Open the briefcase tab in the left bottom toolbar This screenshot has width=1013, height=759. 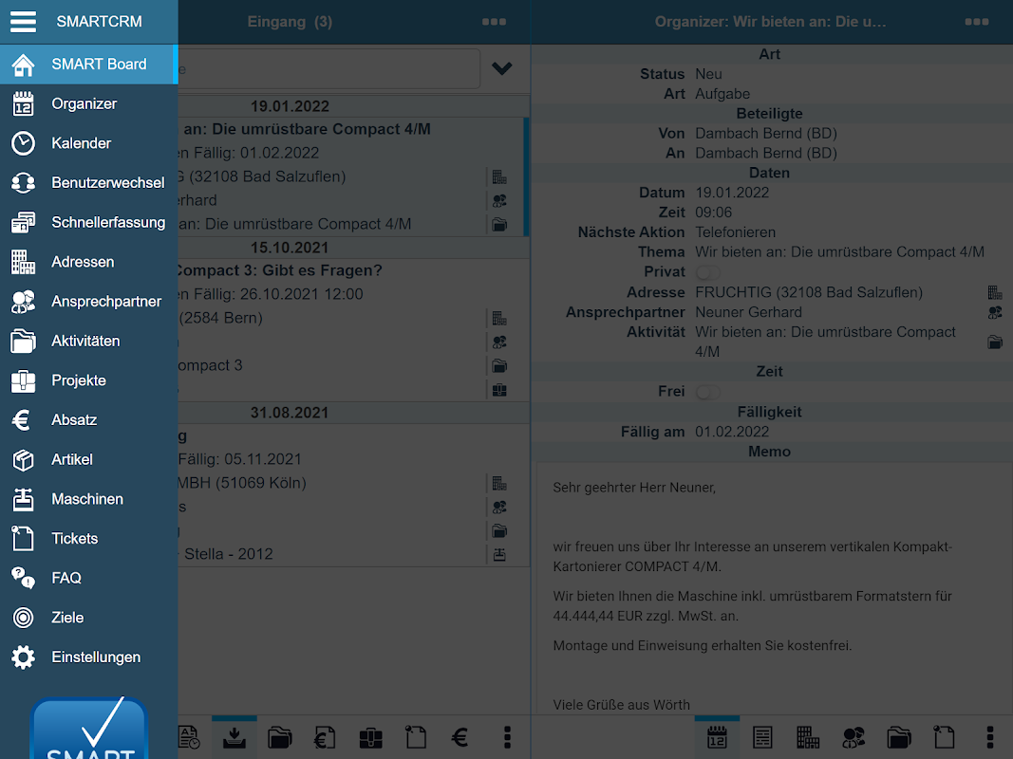coord(371,737)
